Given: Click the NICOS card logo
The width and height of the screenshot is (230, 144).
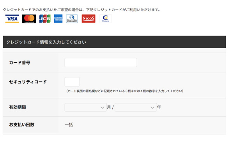Looking at the screenshot, I should point(88,19).
